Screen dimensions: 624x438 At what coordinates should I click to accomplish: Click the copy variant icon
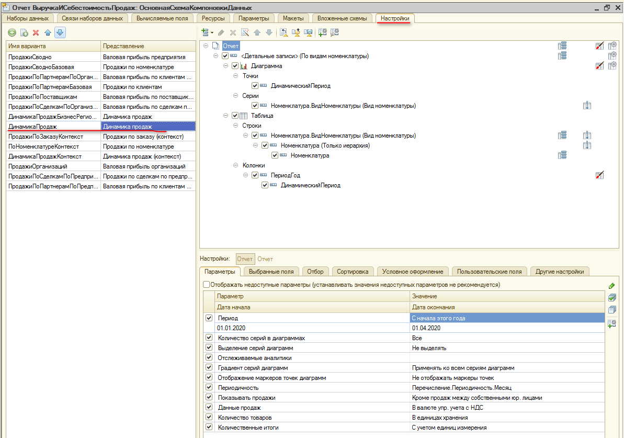[x=24, y=32]
